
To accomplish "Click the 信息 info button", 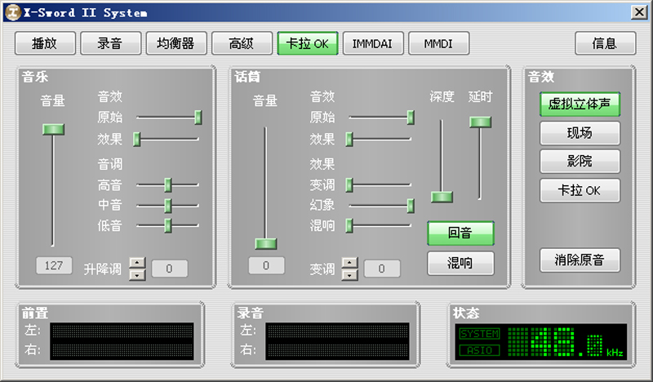I will tap(605, 43).
